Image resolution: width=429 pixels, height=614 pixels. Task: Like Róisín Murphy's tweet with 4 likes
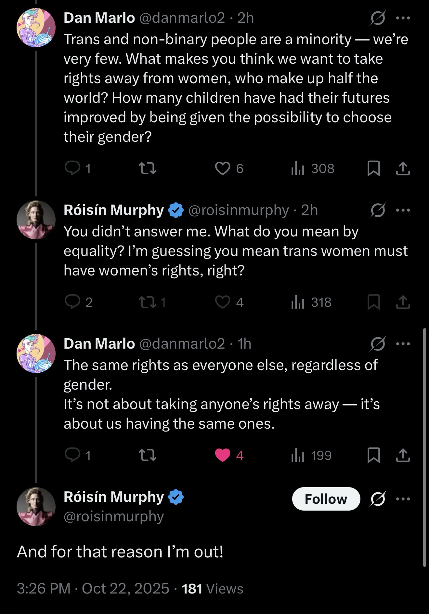pyautogui.click(x=223, y=302)
